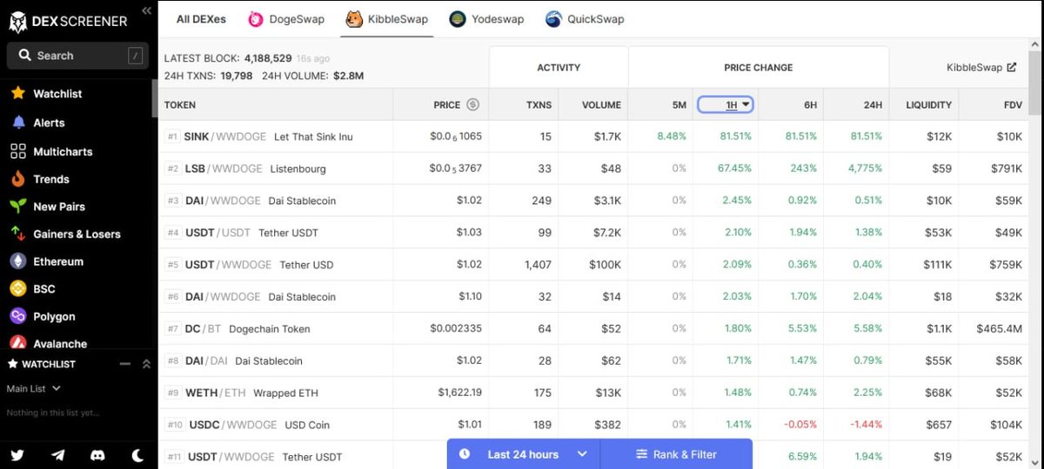The width and height of the screenshot is (1044, 469).
Task: Sort by VOLUME column header
Action: (601, 104)
